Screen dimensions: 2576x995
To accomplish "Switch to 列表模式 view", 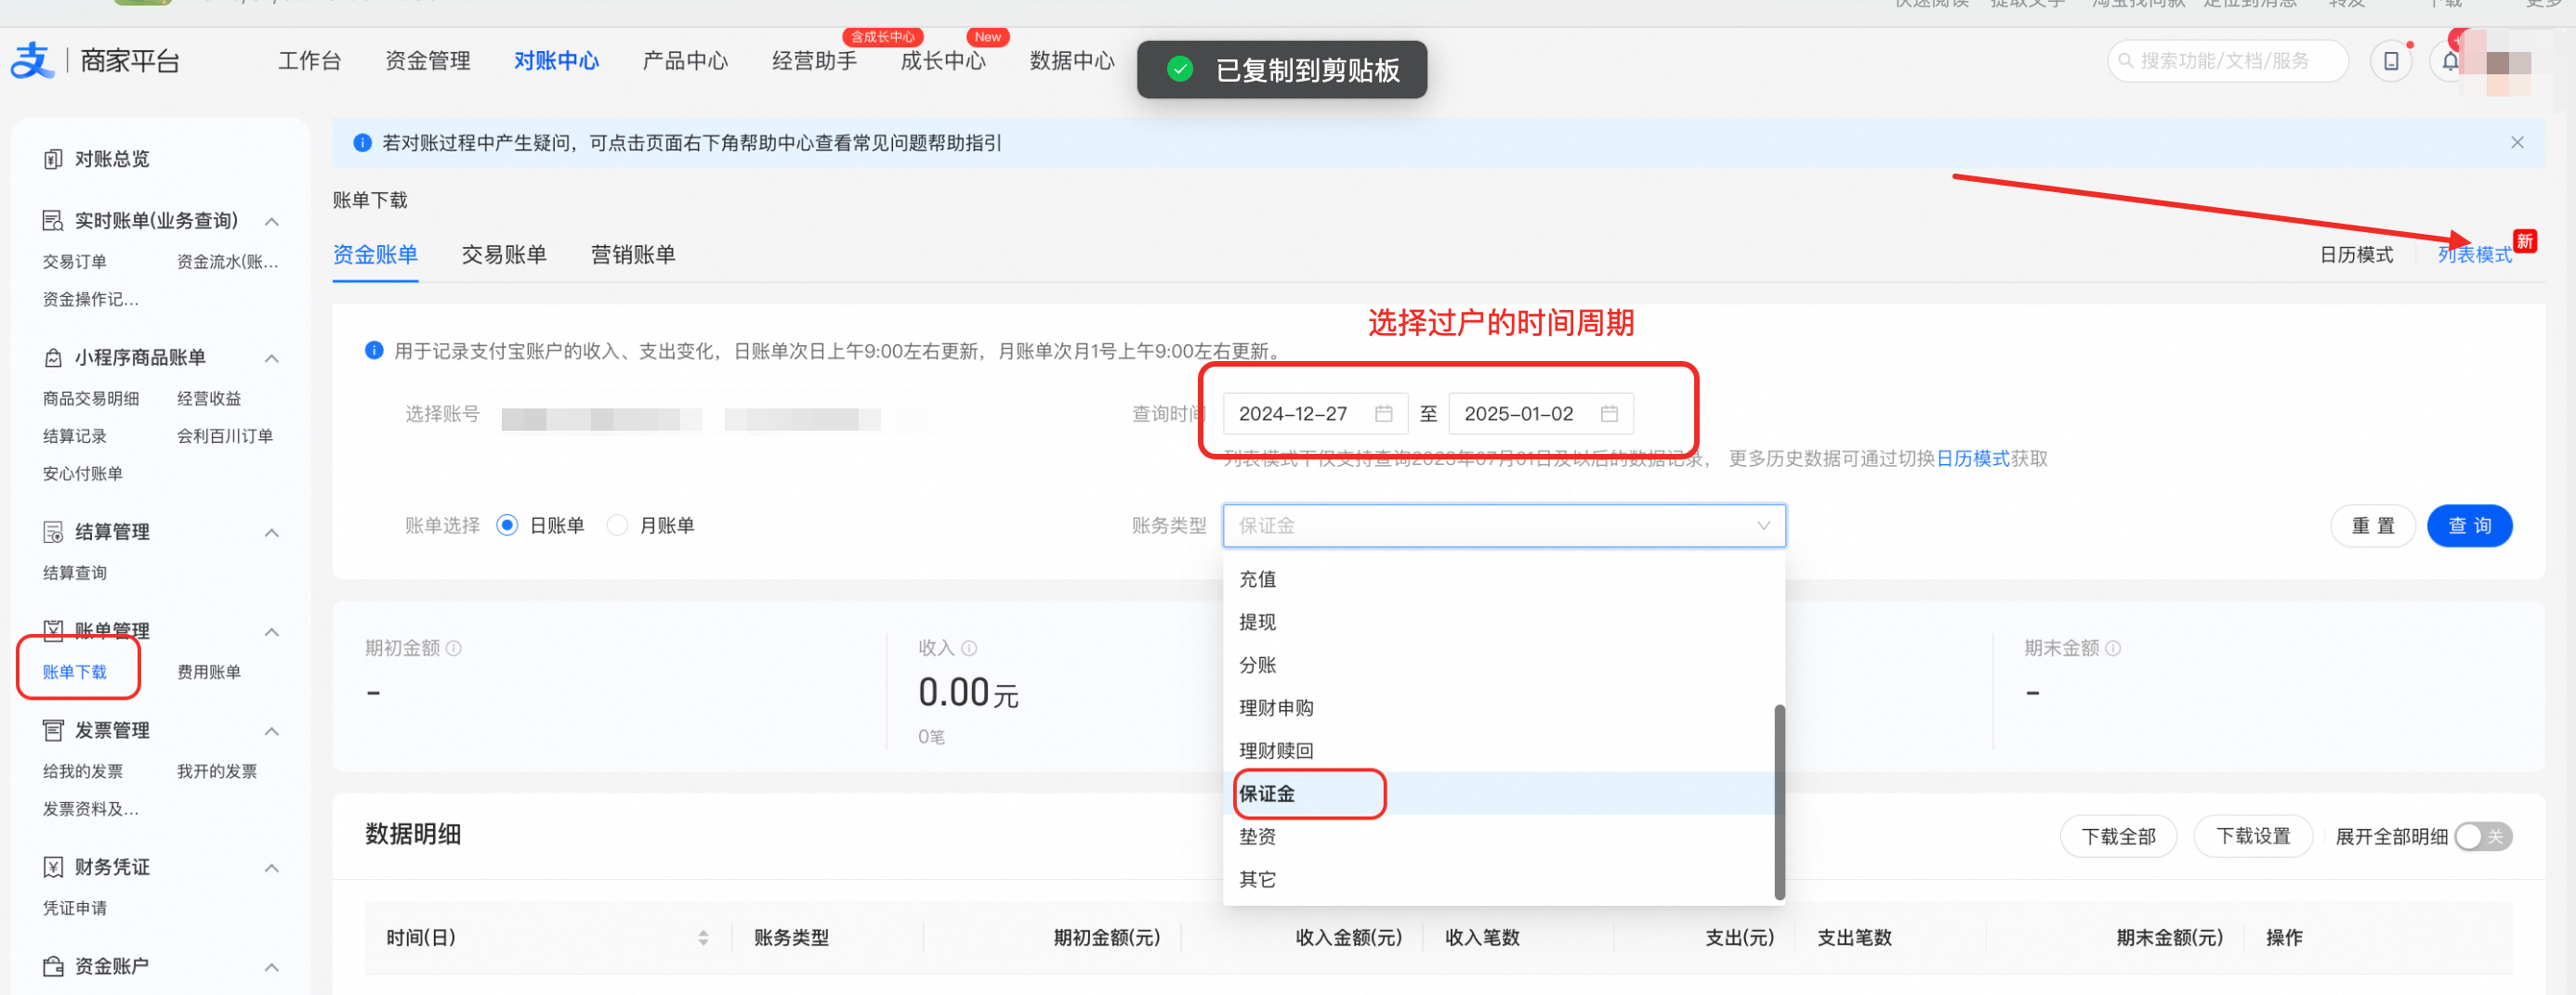I will [x=2474, y=254].
